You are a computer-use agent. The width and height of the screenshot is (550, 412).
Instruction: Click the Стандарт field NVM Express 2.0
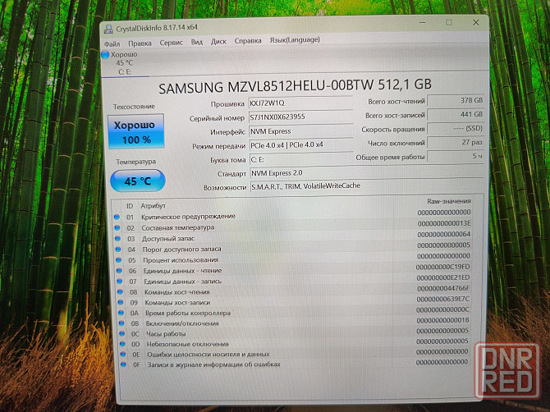pos(367,172)
